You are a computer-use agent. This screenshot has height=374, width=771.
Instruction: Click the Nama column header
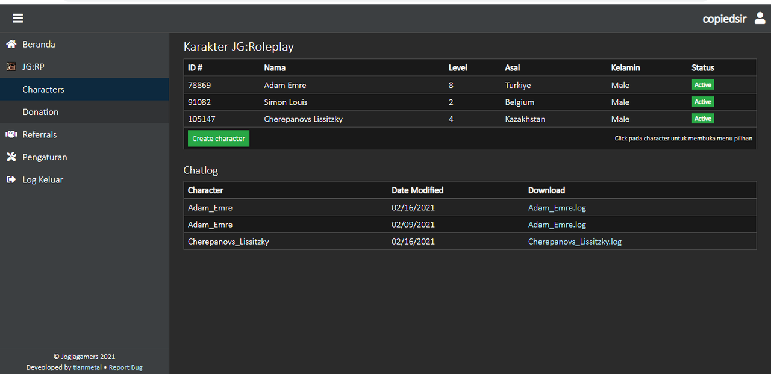click(x=275, y=68)
